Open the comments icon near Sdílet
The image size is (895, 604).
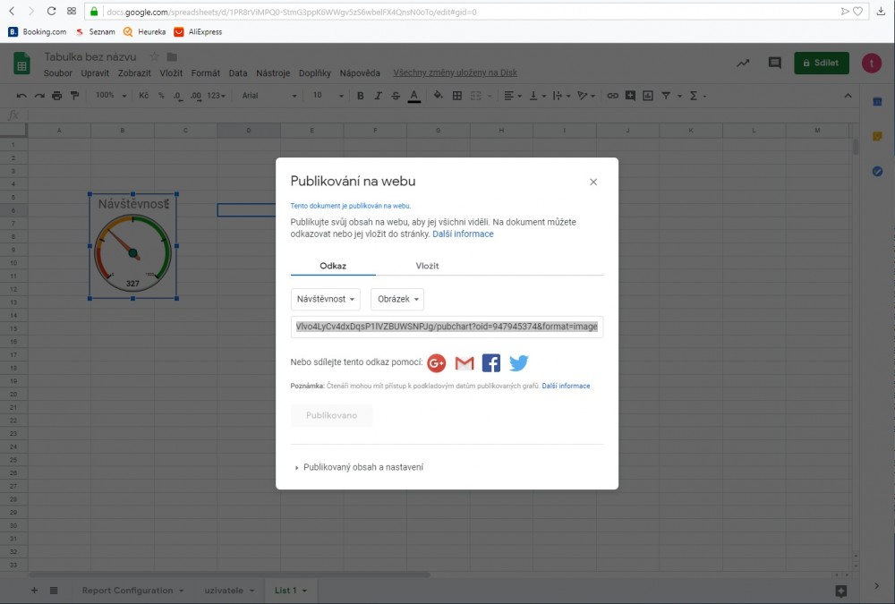(774, 64)
